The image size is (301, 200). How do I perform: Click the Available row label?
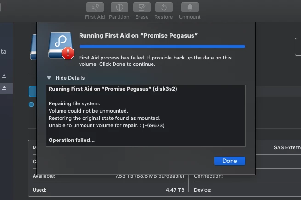click(x=44, y=176)
